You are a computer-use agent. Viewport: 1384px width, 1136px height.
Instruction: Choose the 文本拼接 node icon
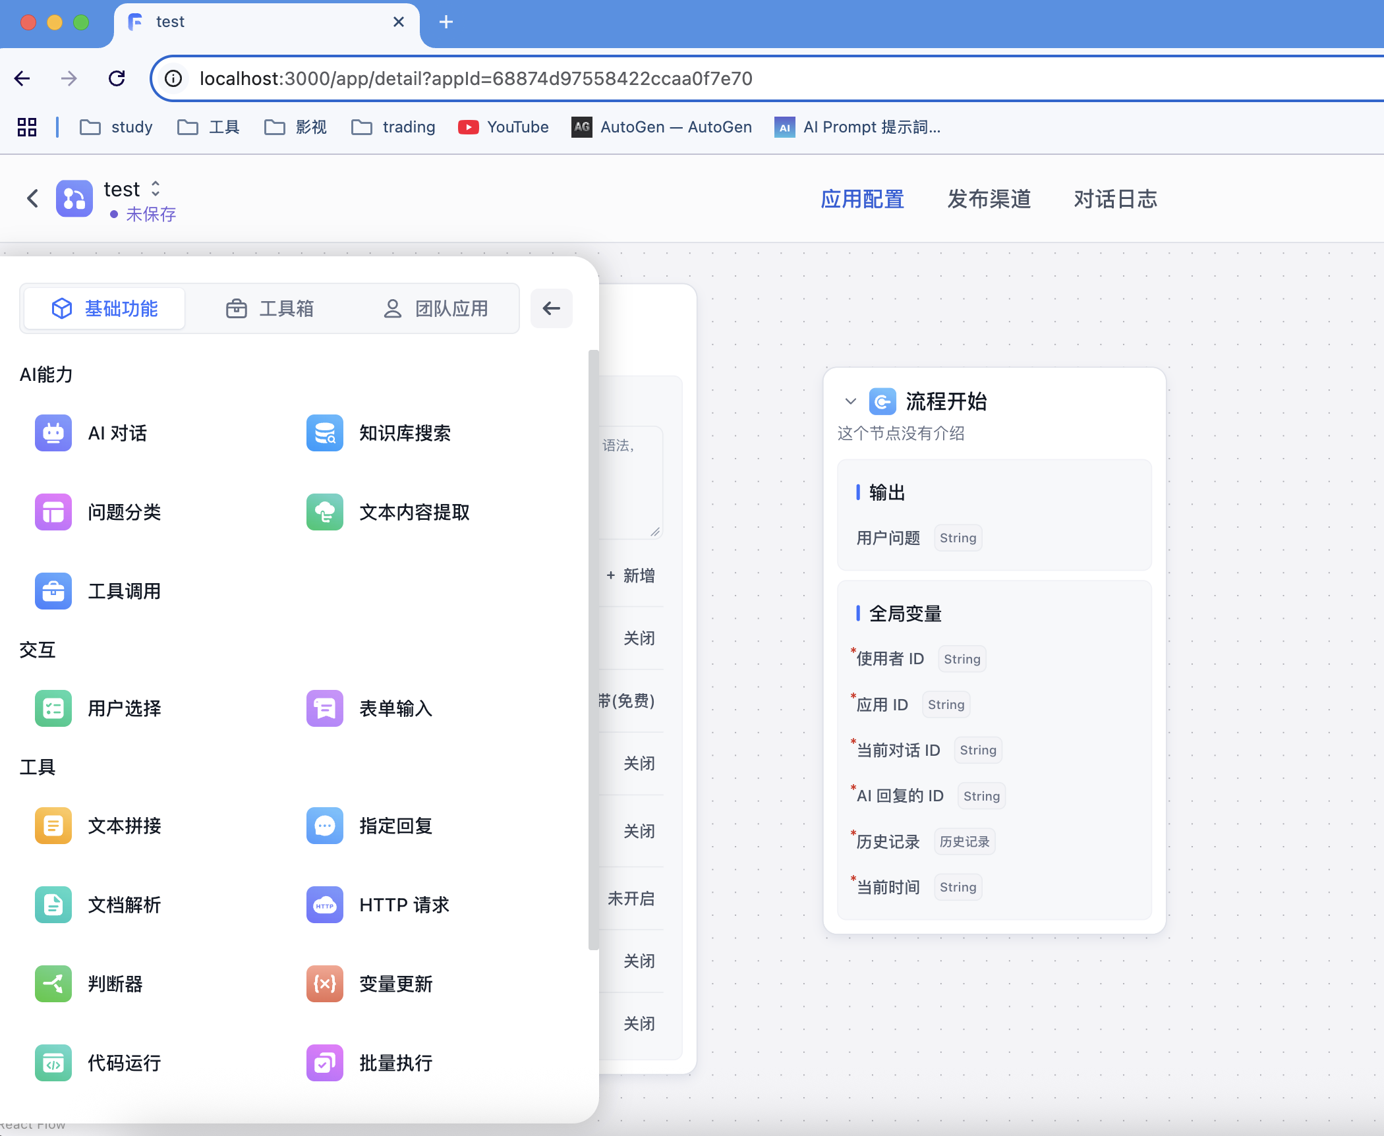click(x=53, y=826)
